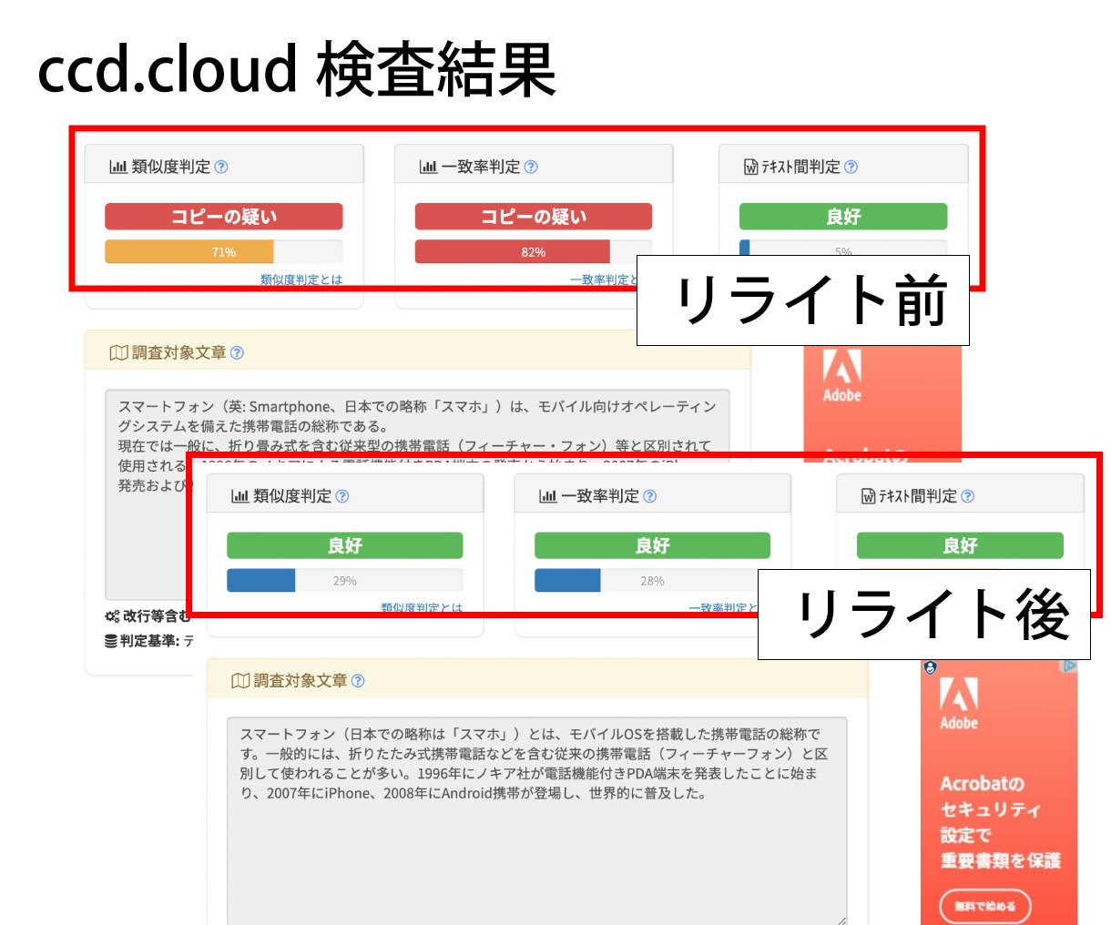Click the AdChoices icon on the lower Adobe ad
1111x925 pixels.
1069,666
